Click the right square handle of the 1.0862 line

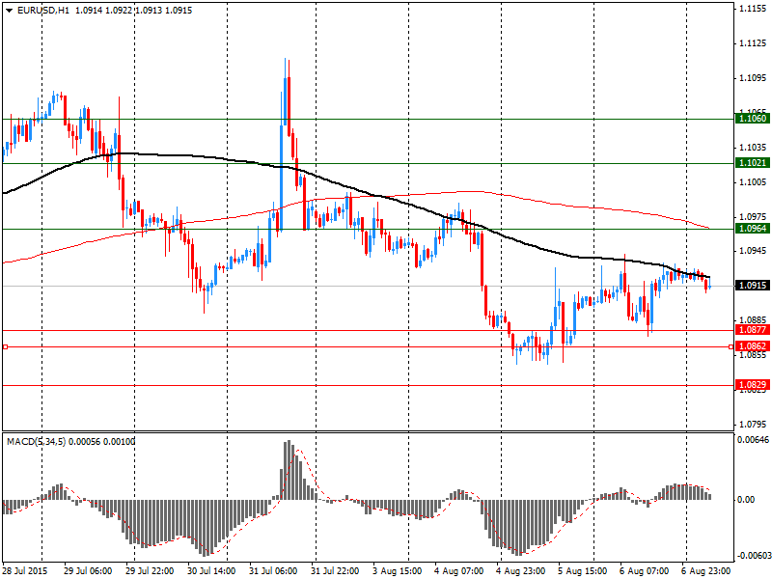731,347
